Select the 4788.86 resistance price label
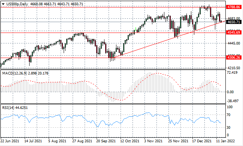 coord(234,7)
